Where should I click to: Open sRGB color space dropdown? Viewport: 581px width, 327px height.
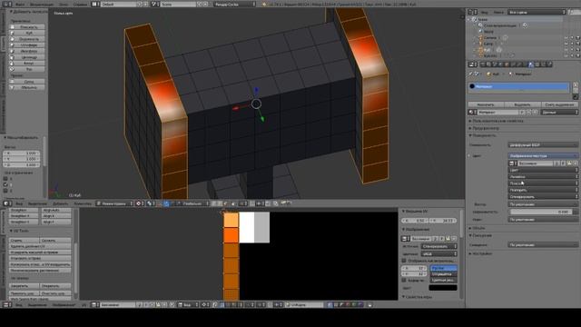pos(439,254)
